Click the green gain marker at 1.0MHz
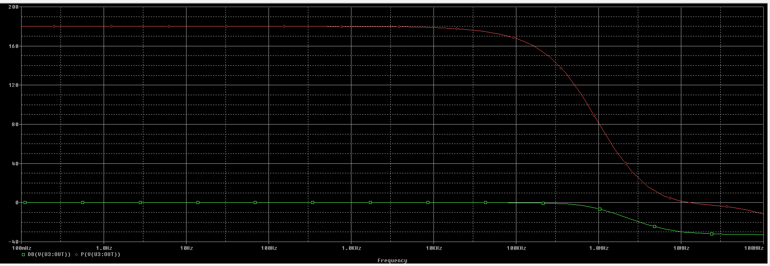 pyautogui.click(x=600, y=209)
